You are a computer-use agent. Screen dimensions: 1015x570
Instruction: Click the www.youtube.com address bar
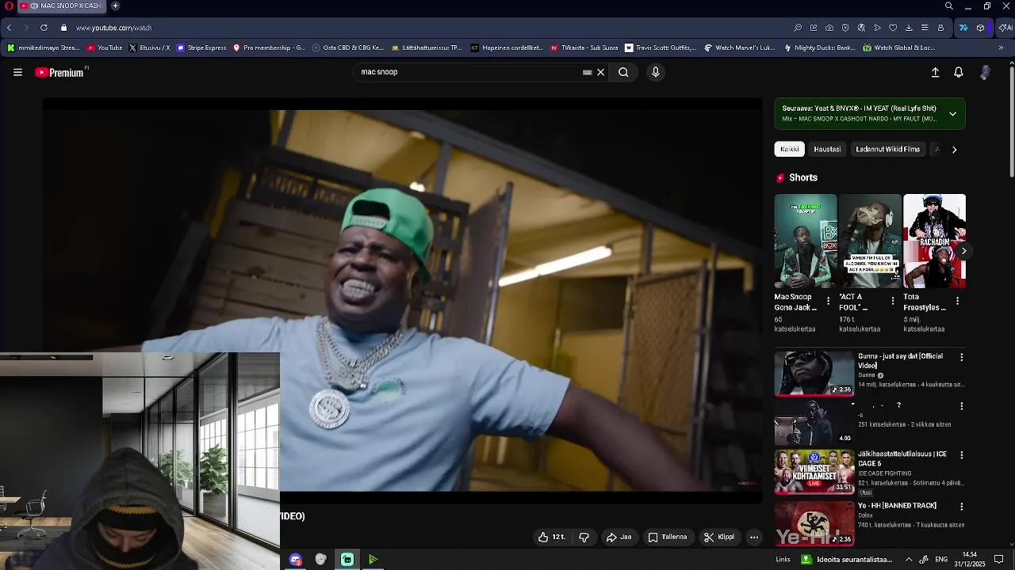(x=113, y=28)
